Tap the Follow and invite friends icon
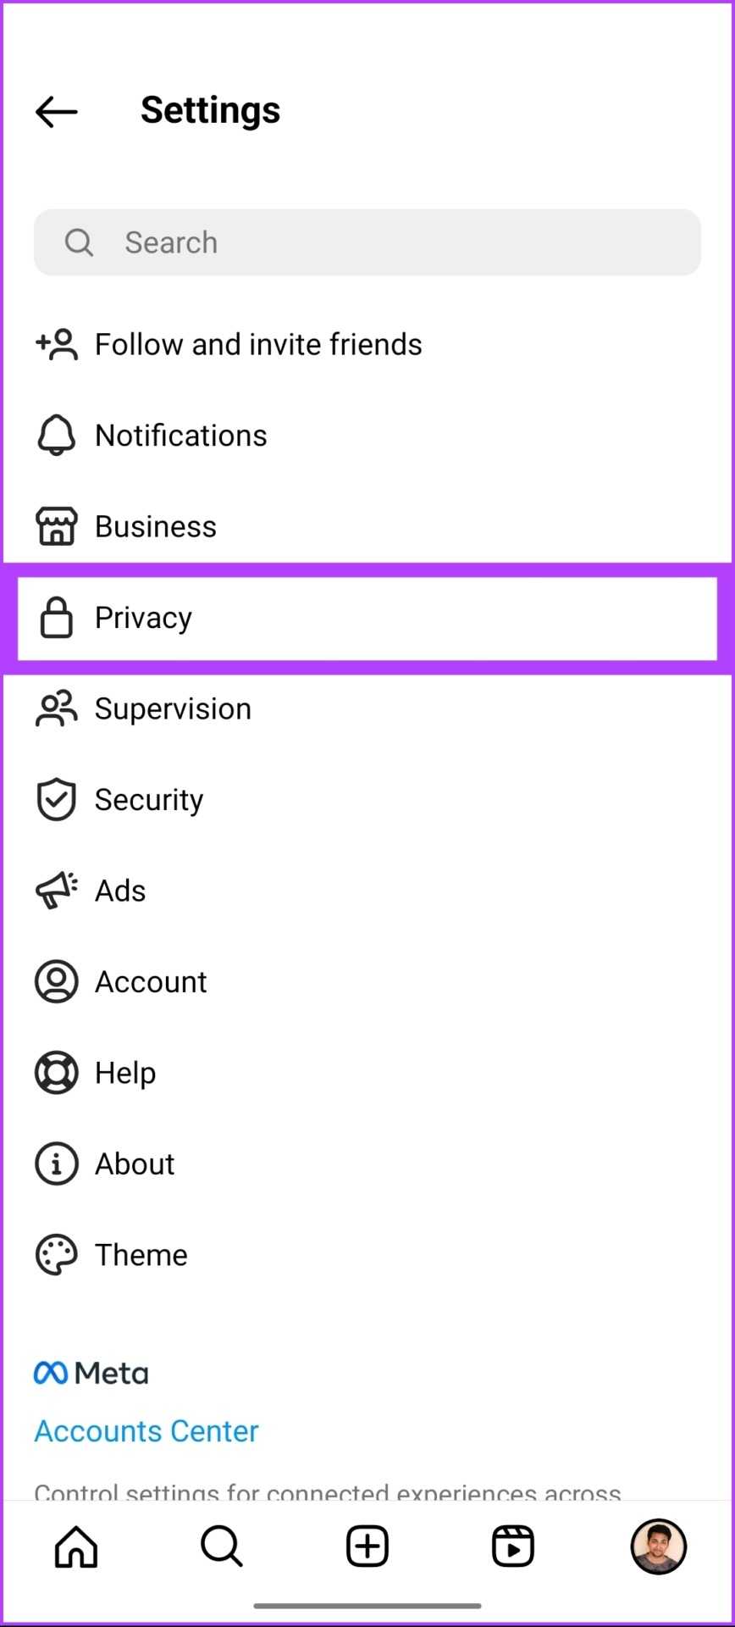The width and height of the screenshot is (735, 1627). pos(57,345)
